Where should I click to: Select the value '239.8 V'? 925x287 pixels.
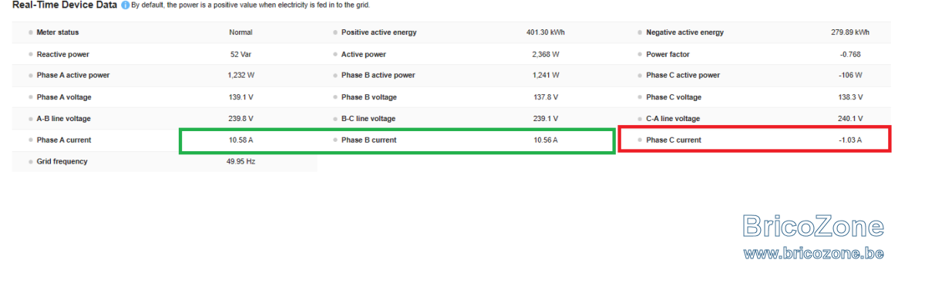tap(240, 119)
